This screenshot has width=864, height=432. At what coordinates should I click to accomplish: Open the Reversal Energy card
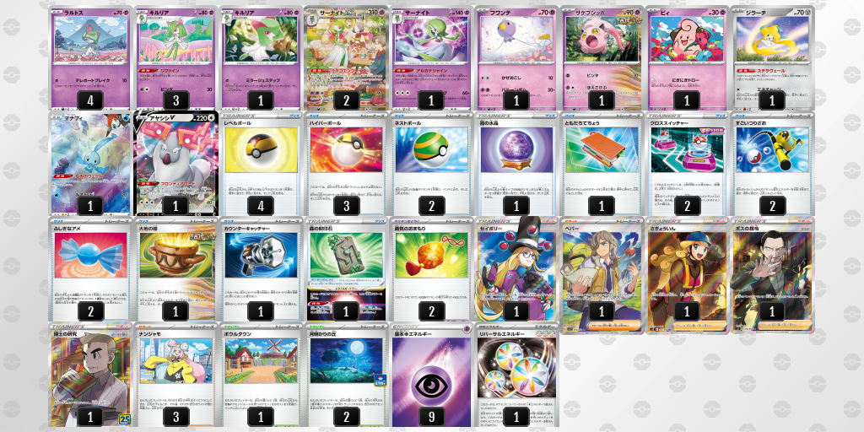pyautogui.click(x=516, y=375)
